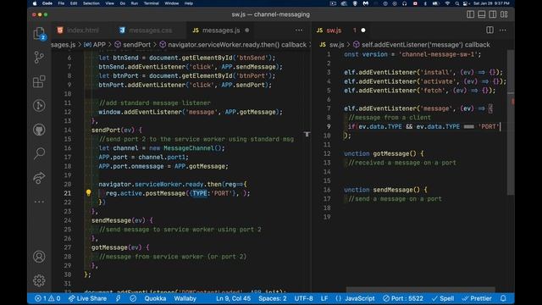The image size is (542, 305).
Task: Go to line via Ln 9, Col 45
Action: pyautogui.click(x=234, y=298)
